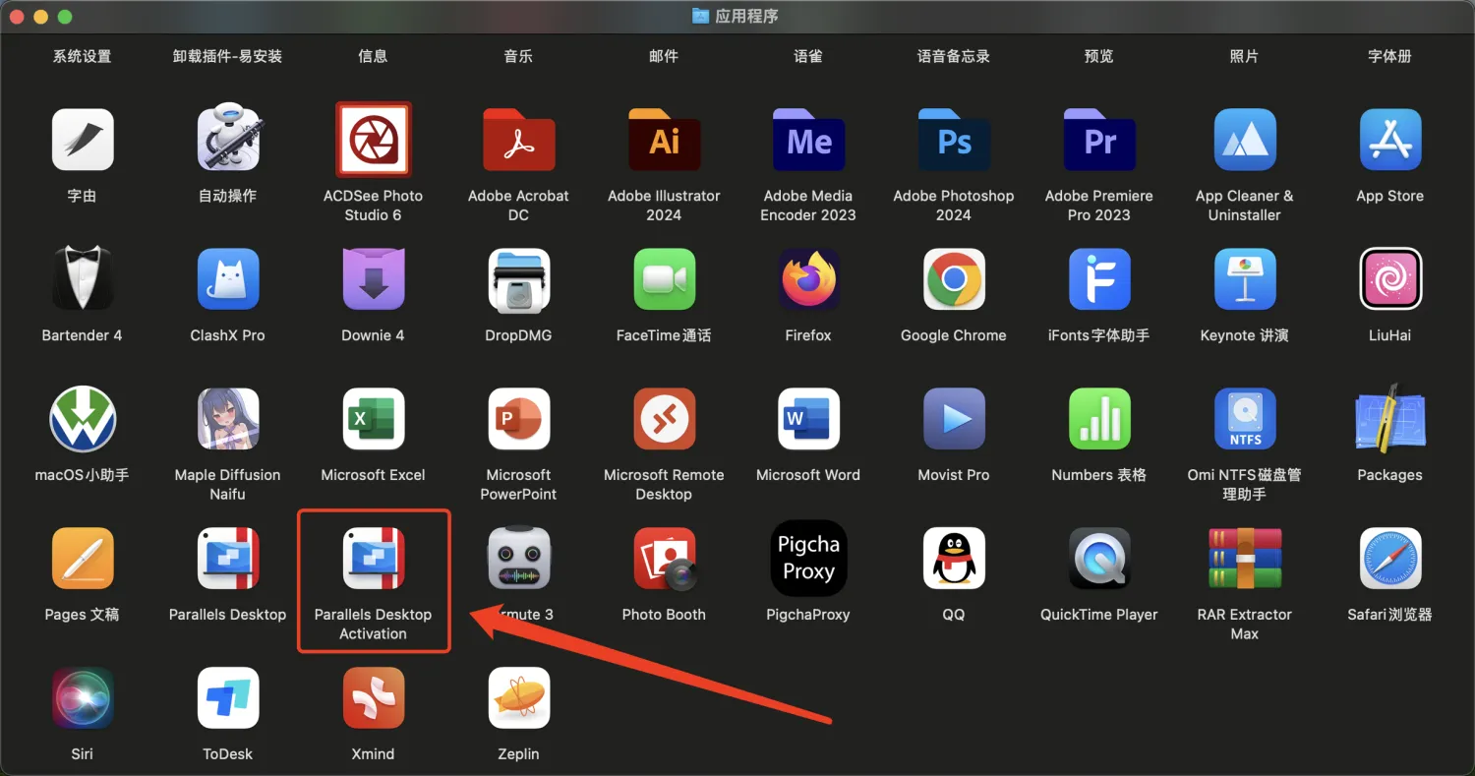Open the Photo Booth icon

pos(664,559)
